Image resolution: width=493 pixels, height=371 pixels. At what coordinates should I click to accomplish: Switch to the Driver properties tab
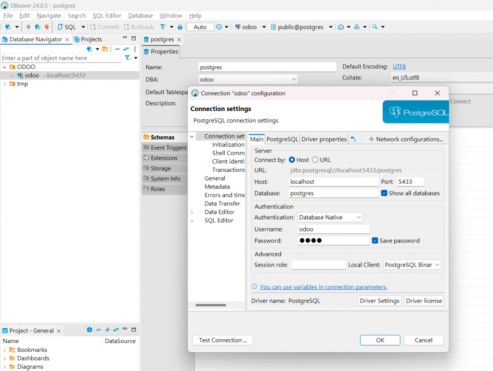point(324,139)
